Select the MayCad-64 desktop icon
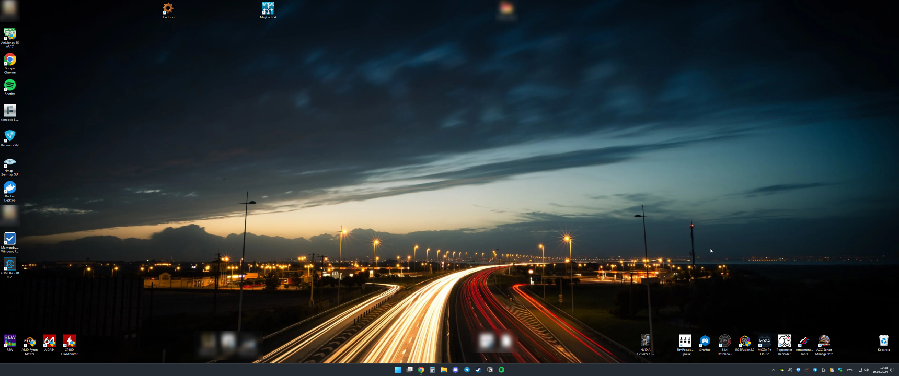 [268, 10]
